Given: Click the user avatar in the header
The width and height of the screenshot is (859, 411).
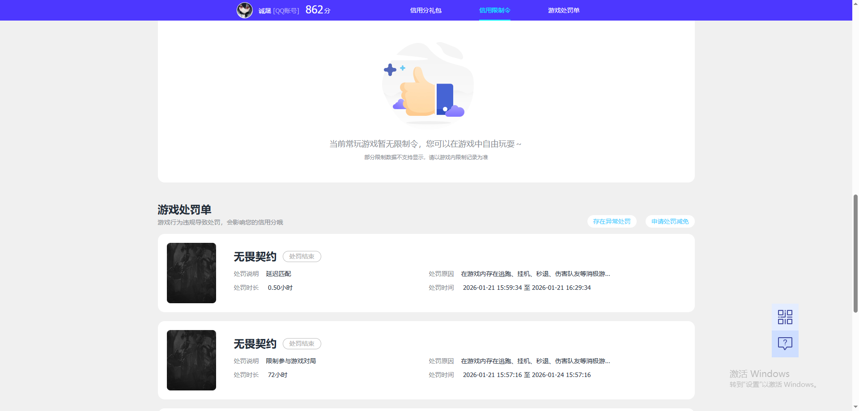Looking at the screenshot, I should click(x=245, y=10).
